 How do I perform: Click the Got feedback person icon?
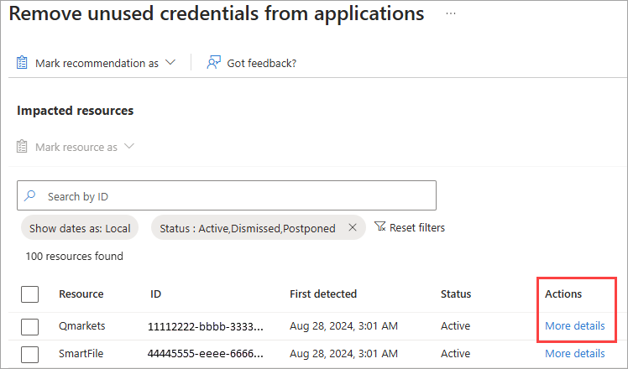click(x=213, y=63)
